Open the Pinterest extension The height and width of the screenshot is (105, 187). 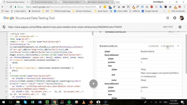[x=180, y=7]
